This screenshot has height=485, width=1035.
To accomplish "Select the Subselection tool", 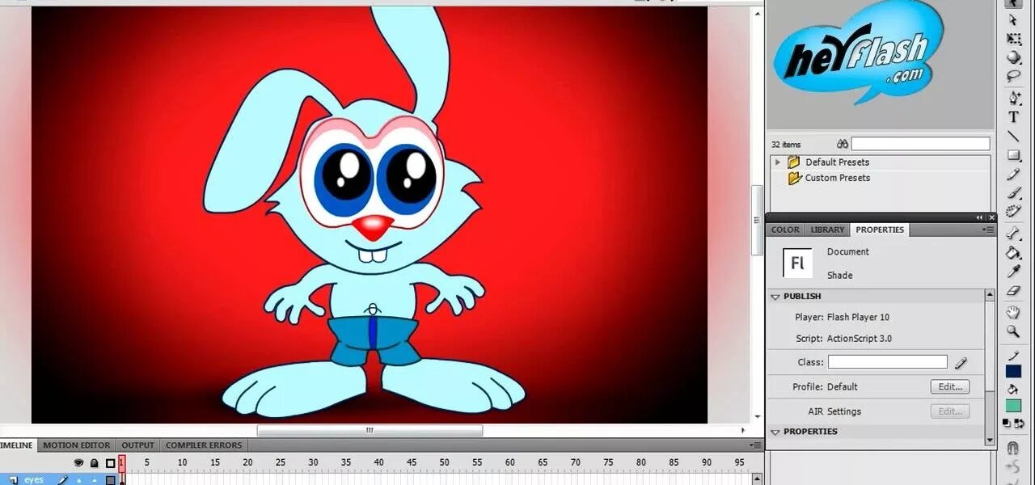I will [1013, 20].
